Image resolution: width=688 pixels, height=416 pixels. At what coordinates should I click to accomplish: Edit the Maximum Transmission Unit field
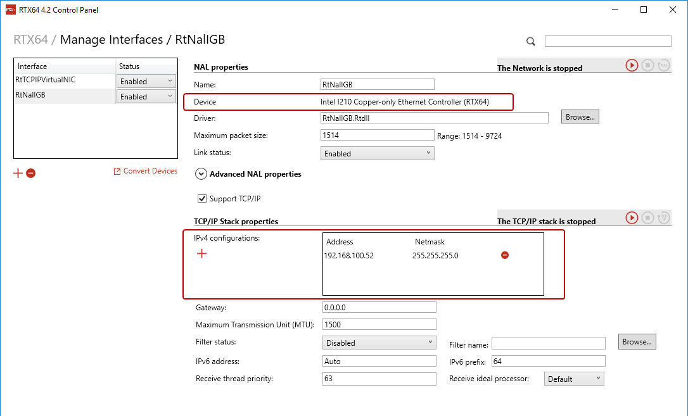379,324
